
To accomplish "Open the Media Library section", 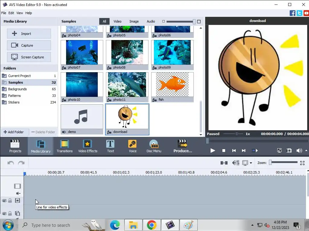I will (41, 146).
